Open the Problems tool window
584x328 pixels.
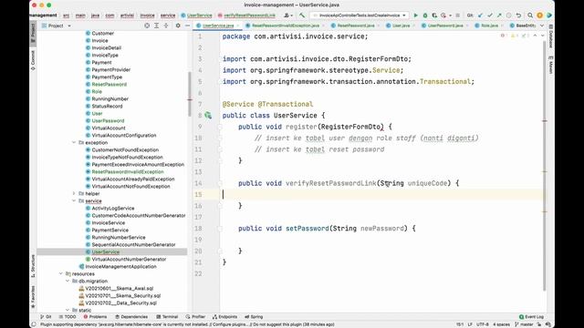95,317
